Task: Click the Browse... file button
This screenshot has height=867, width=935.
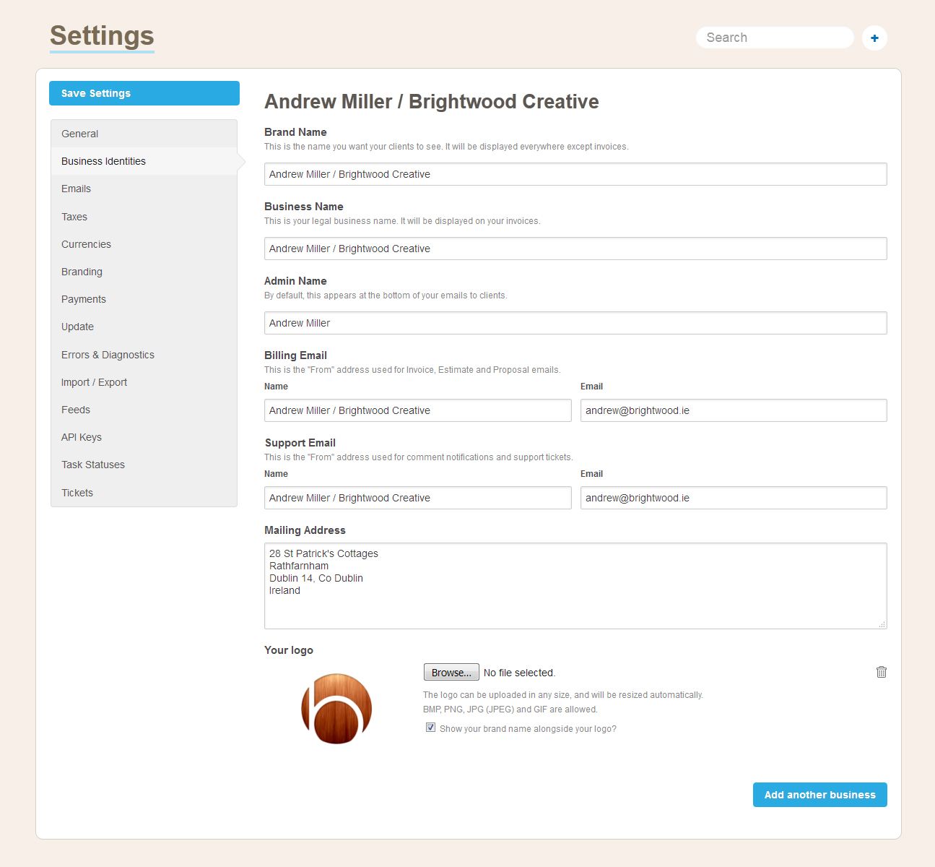Action: tap(451, 672)
